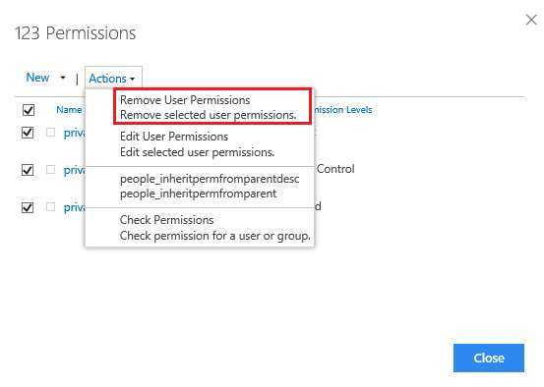Open the 'priv' link in Control row
The image size is (544, 387).
point(74,170)
